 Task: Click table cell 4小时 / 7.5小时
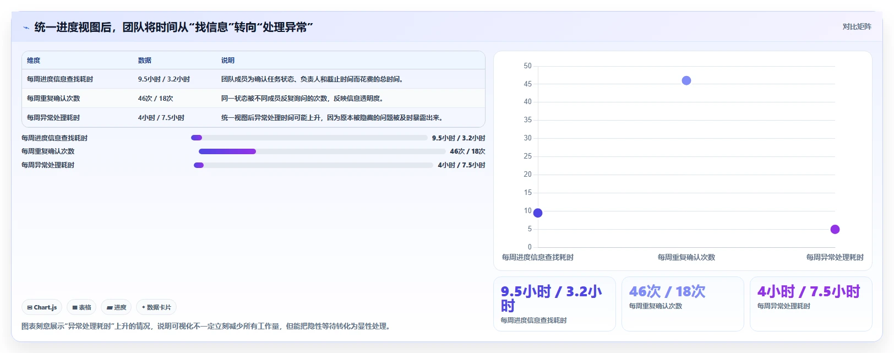[161, 118]
